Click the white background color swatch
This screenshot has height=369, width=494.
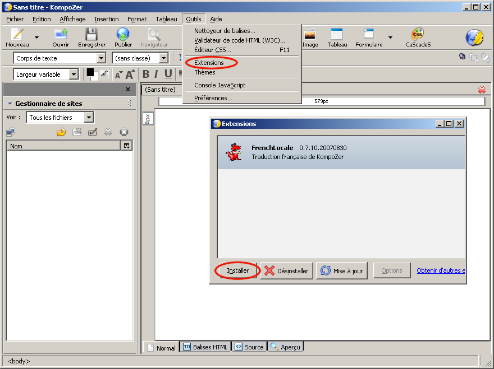pos(95,77)
